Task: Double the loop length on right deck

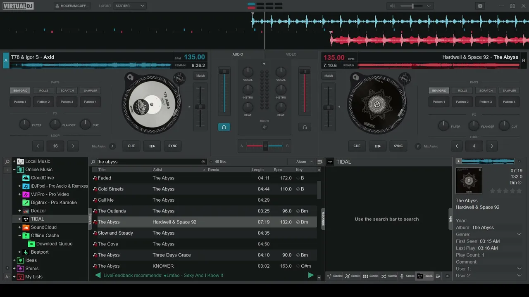Action: point(491,146)
